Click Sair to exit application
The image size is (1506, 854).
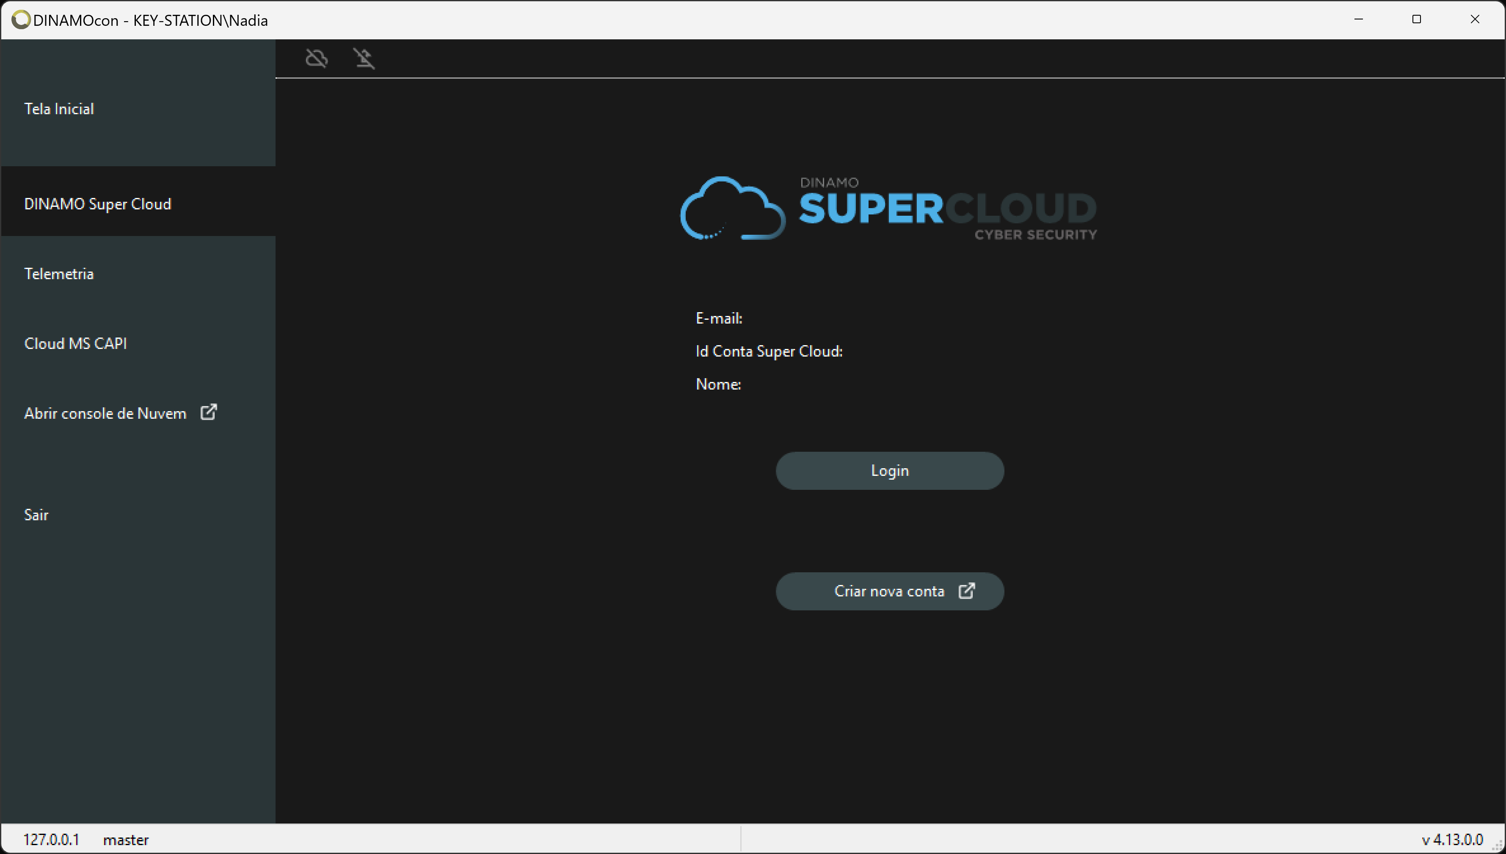pyautogui.click(x=37, y=514)
